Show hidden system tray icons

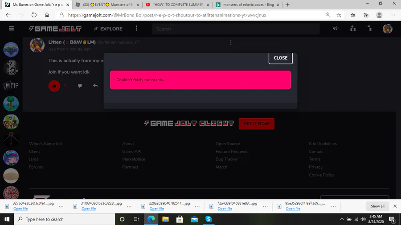click(x=342, y=219)
